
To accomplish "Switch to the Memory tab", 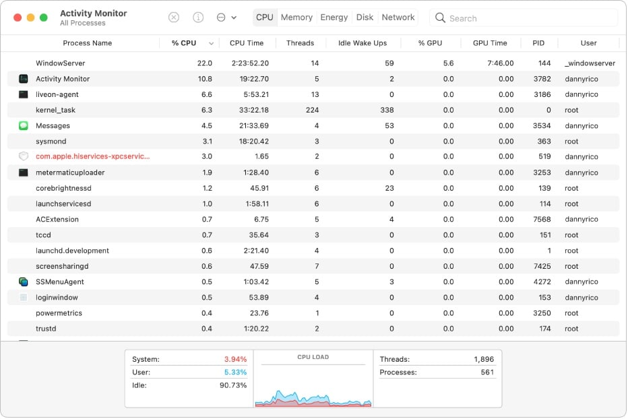I will (x=296, y=18).
